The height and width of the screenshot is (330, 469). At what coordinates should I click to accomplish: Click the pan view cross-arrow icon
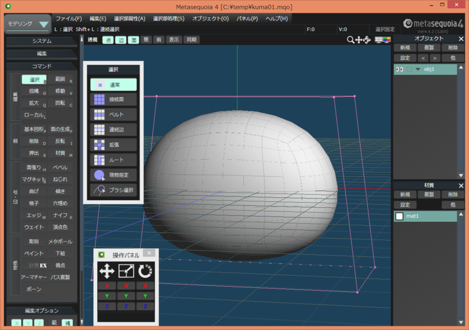359,40
